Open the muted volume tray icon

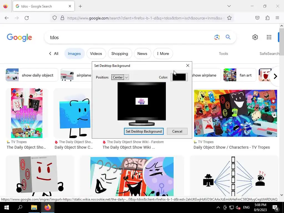(238, 207)
